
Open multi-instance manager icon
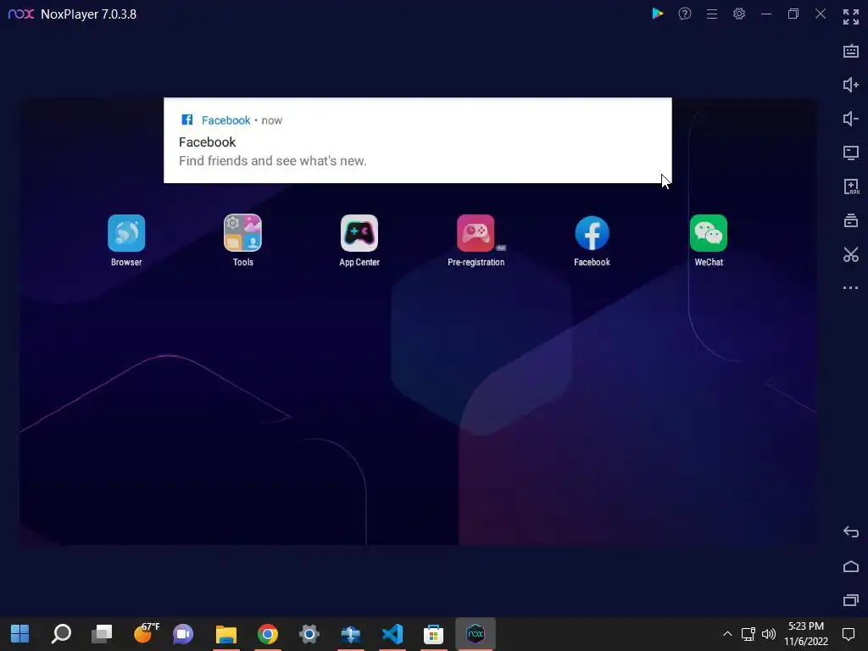[x=851, y=220]
